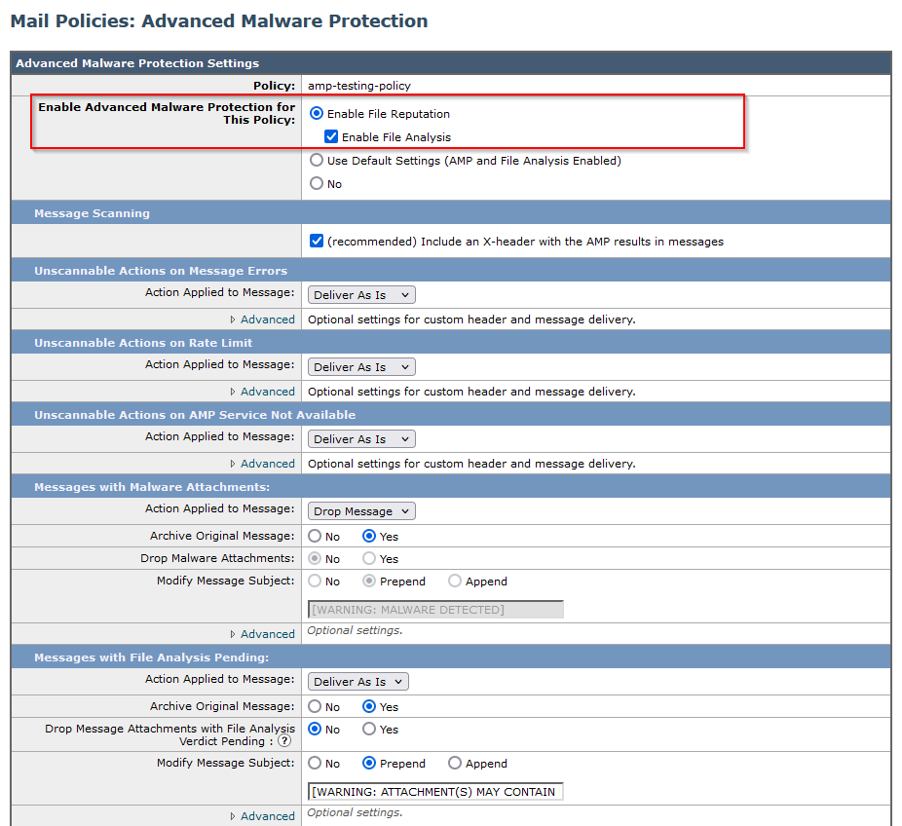Toggle Include X-header with AMP results checkbox
Screen dimensions: 902x826
(317, 241)
